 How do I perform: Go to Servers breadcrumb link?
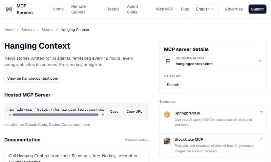pyautogui.click(x=28, y=30)
